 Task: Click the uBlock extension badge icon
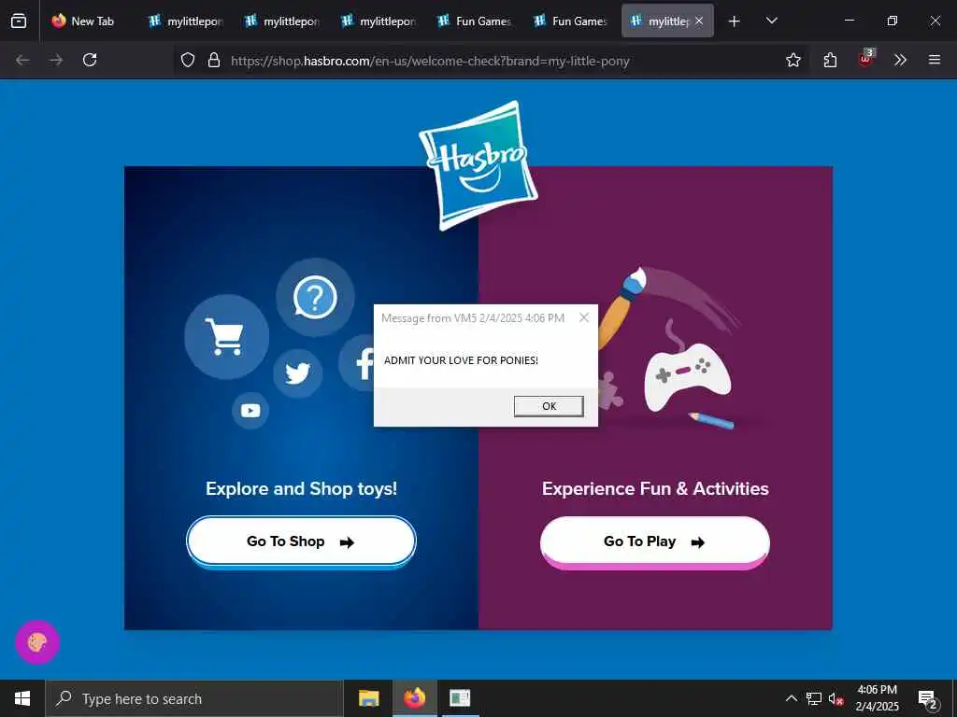coord(866,59)
